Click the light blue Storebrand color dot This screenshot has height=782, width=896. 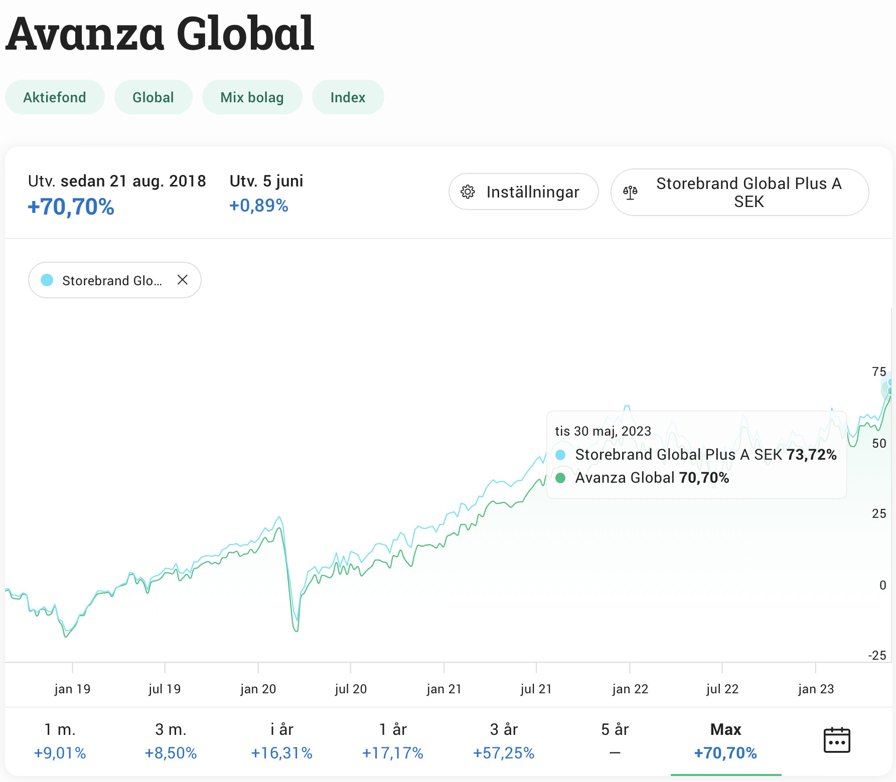47,280
